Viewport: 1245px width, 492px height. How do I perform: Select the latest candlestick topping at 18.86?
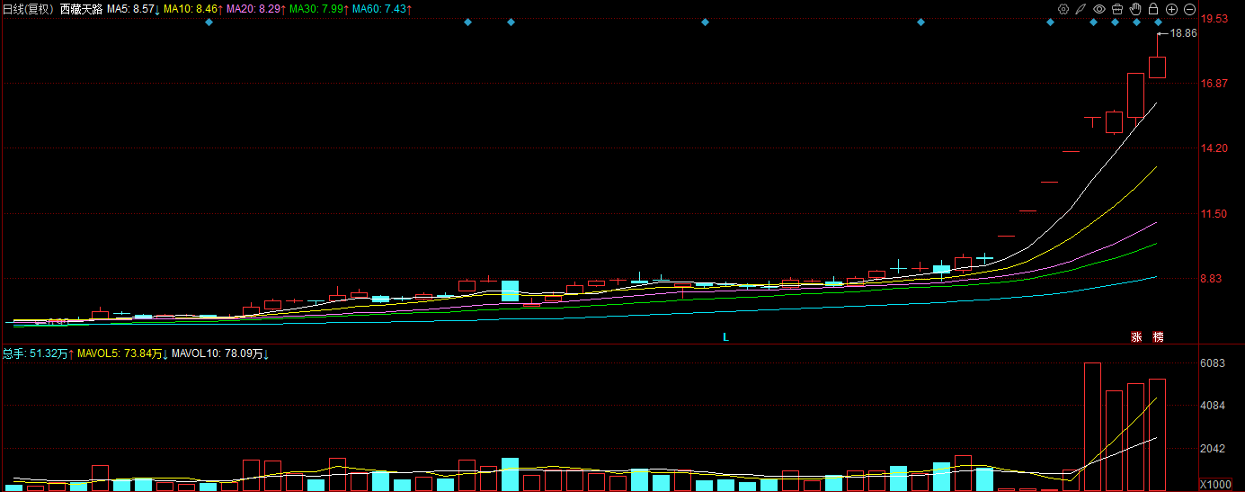[x=1158, y=67]
